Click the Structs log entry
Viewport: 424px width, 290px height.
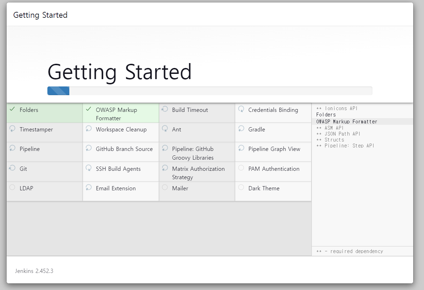click(x=330, y=140)
